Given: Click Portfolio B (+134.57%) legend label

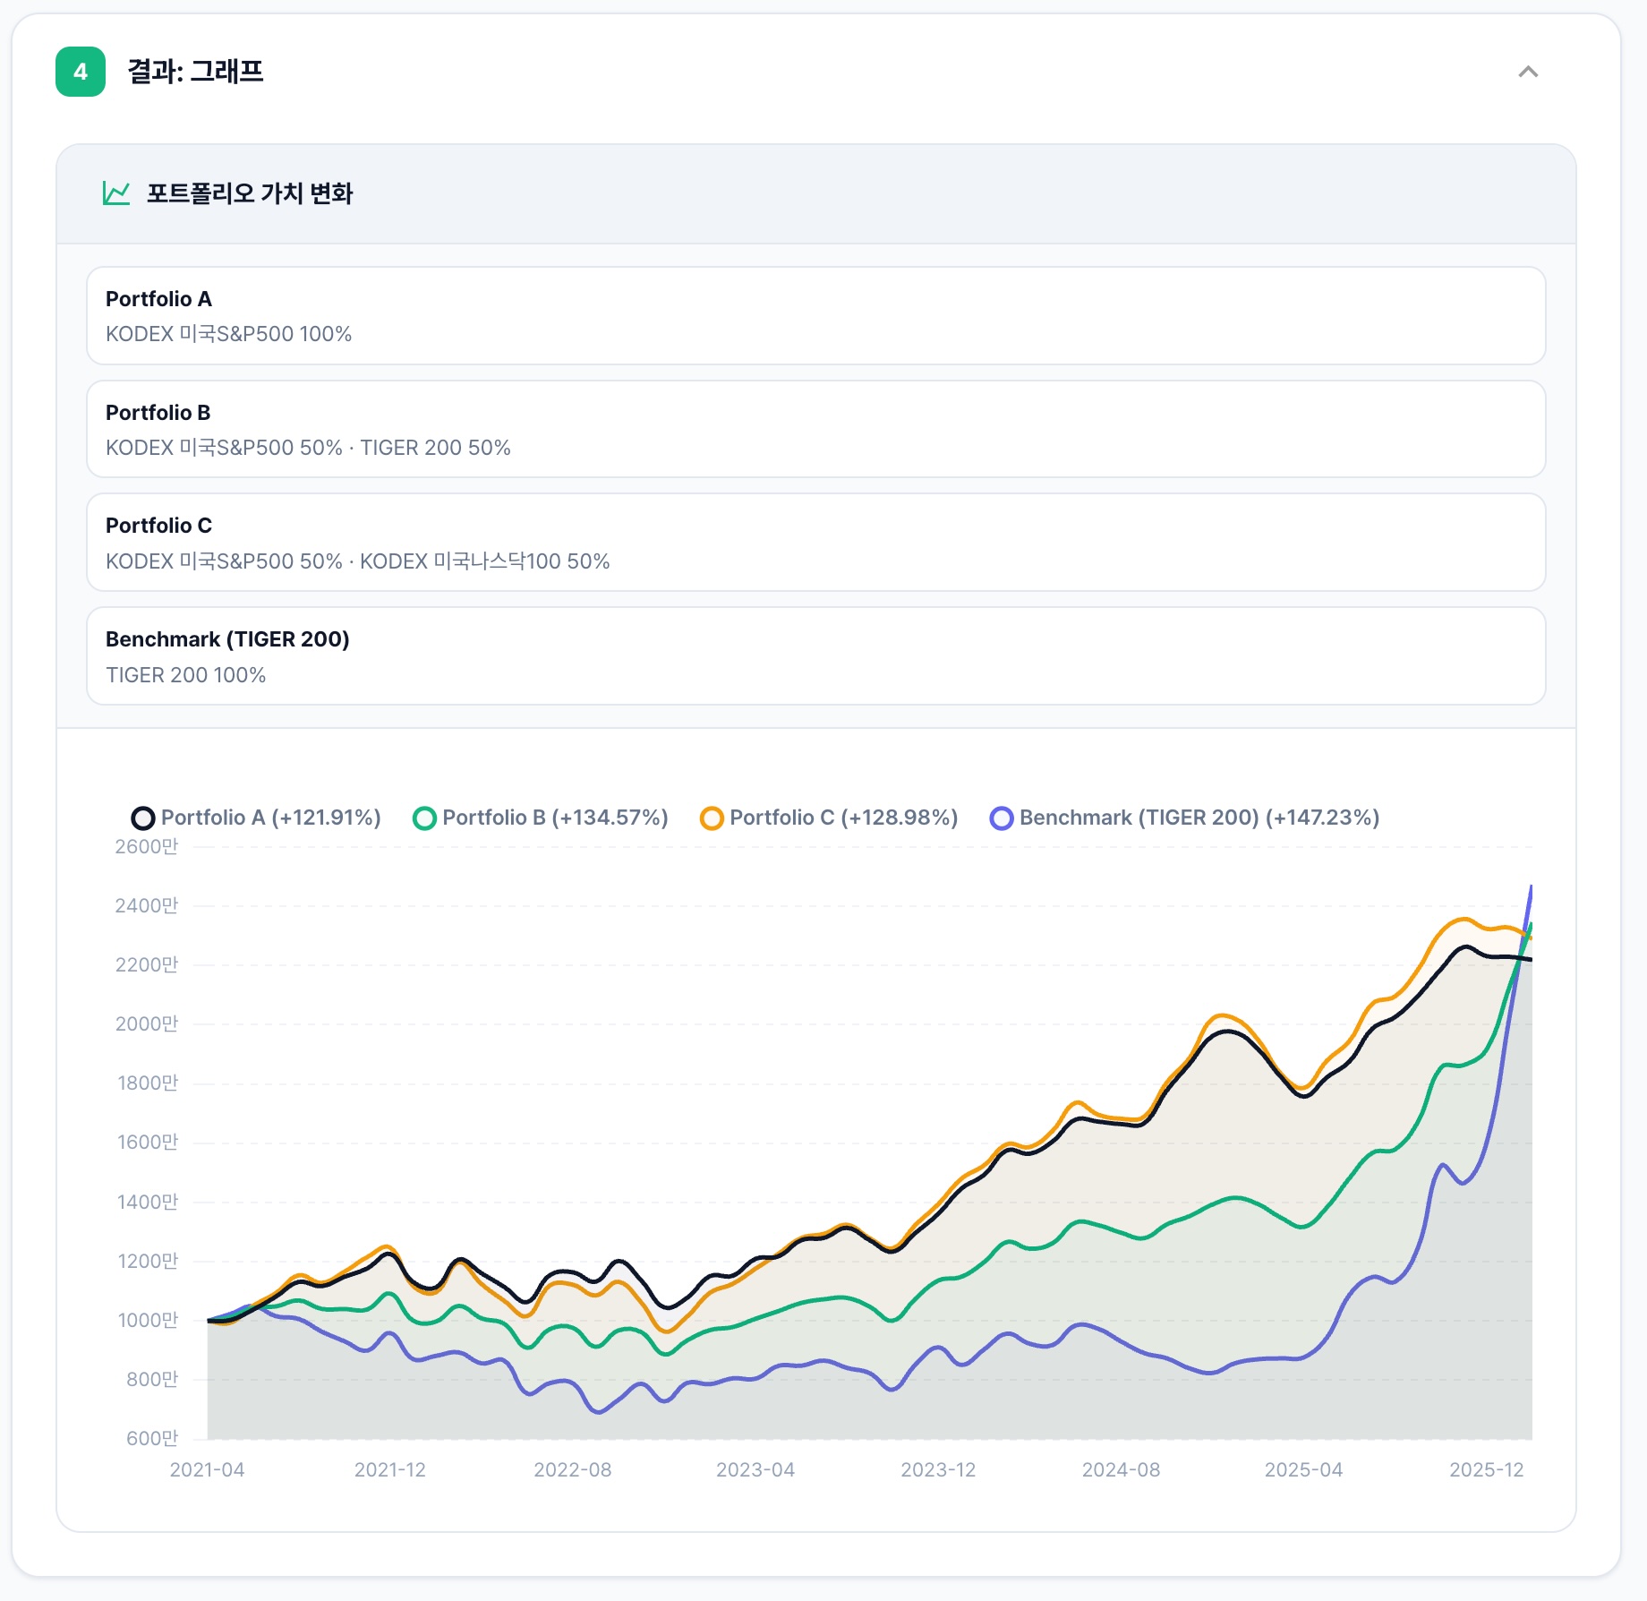Looking at the screenshot, I should pos(555,818).
